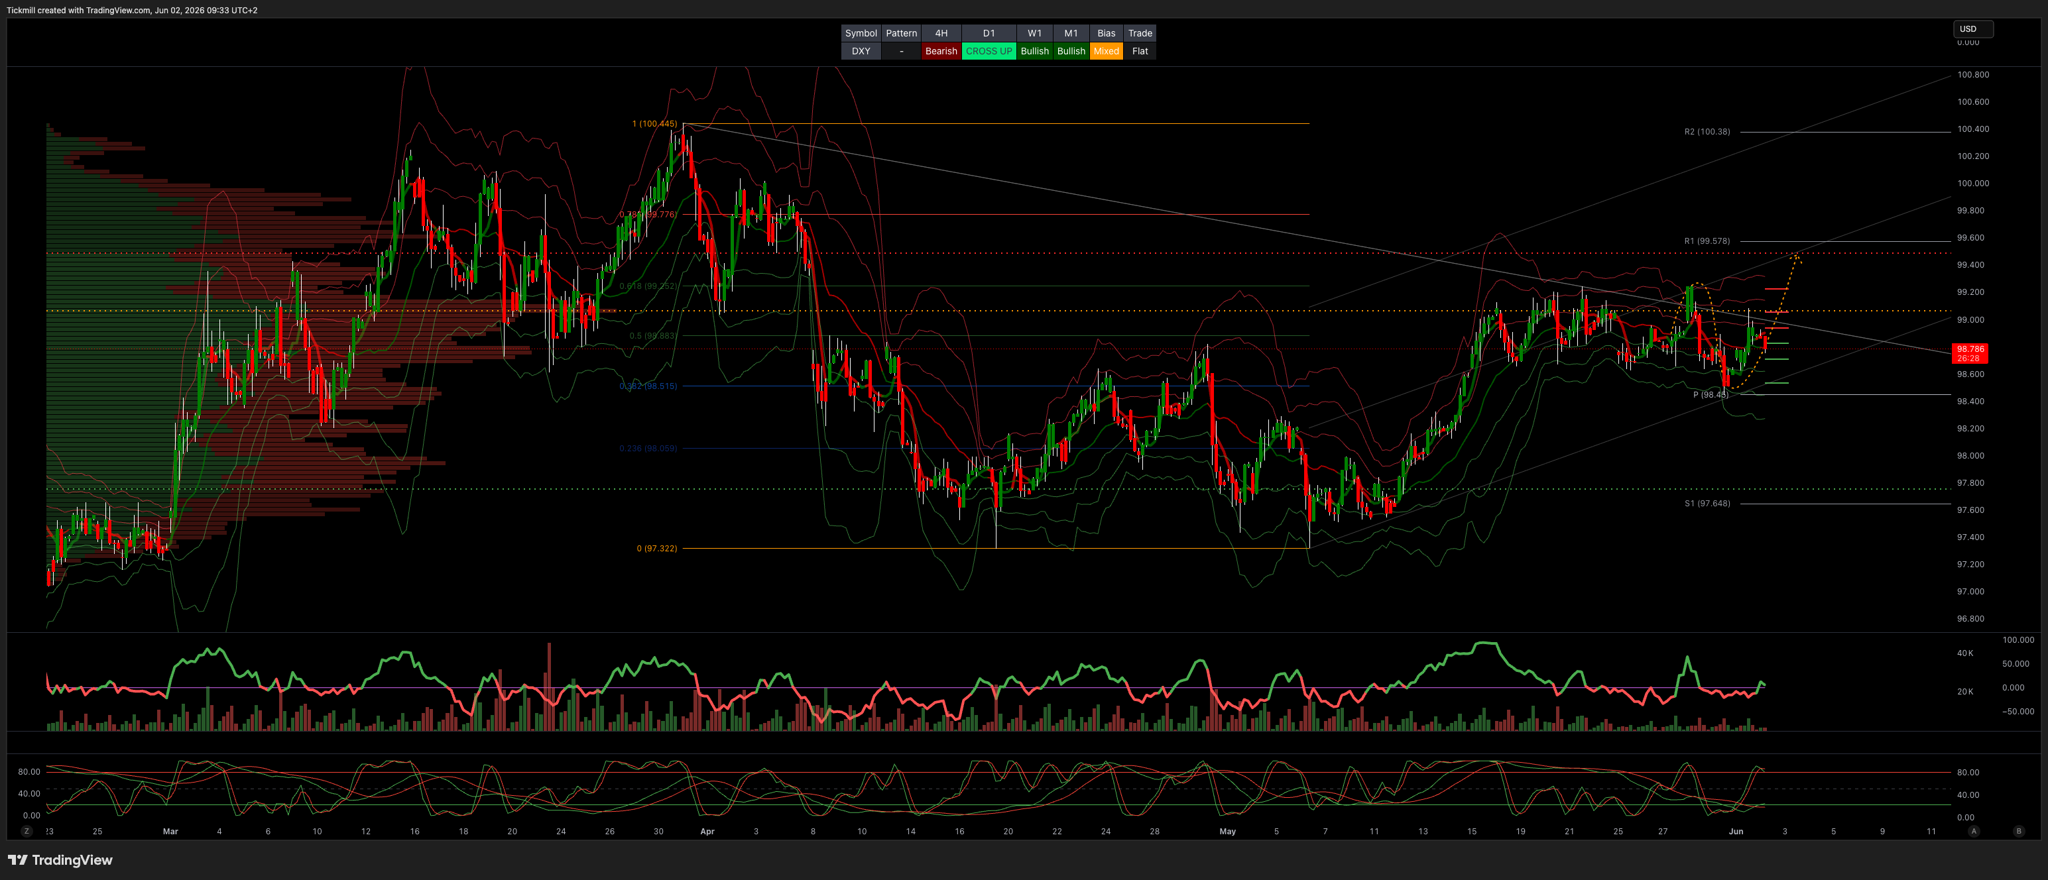This screenshot has height=880, width=2048.
Task: Select the P (98.45) pivot label
Action: 1711,394
